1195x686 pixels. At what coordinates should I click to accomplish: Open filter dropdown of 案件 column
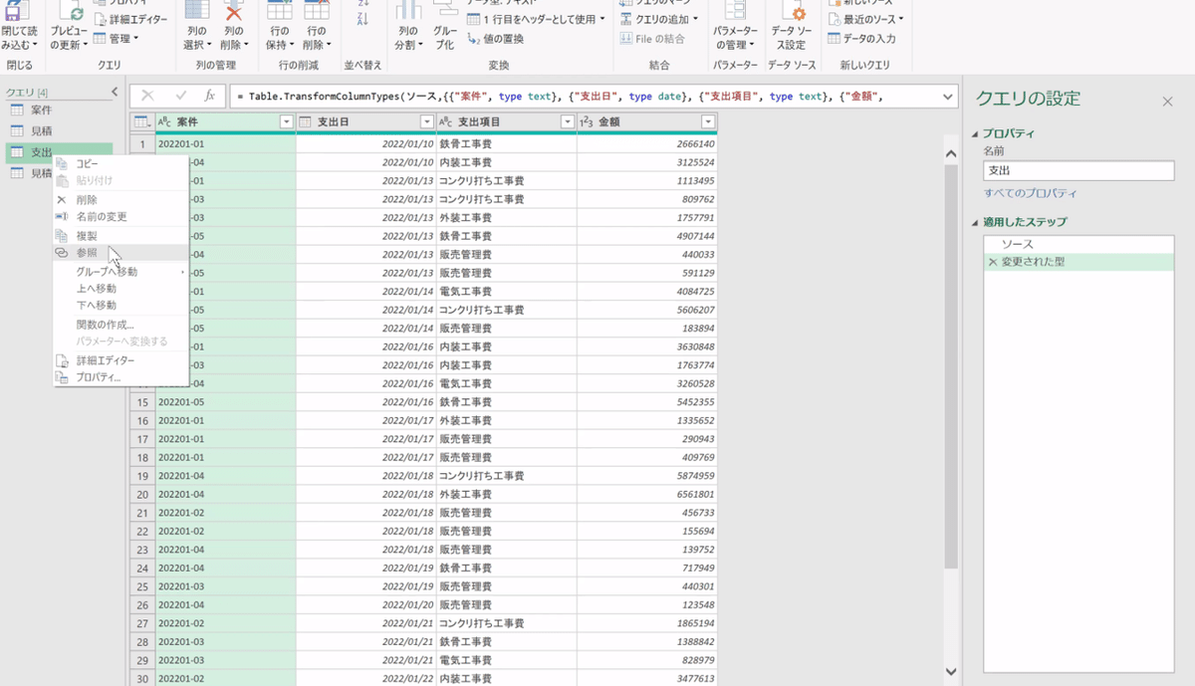[x=287, y=122]
